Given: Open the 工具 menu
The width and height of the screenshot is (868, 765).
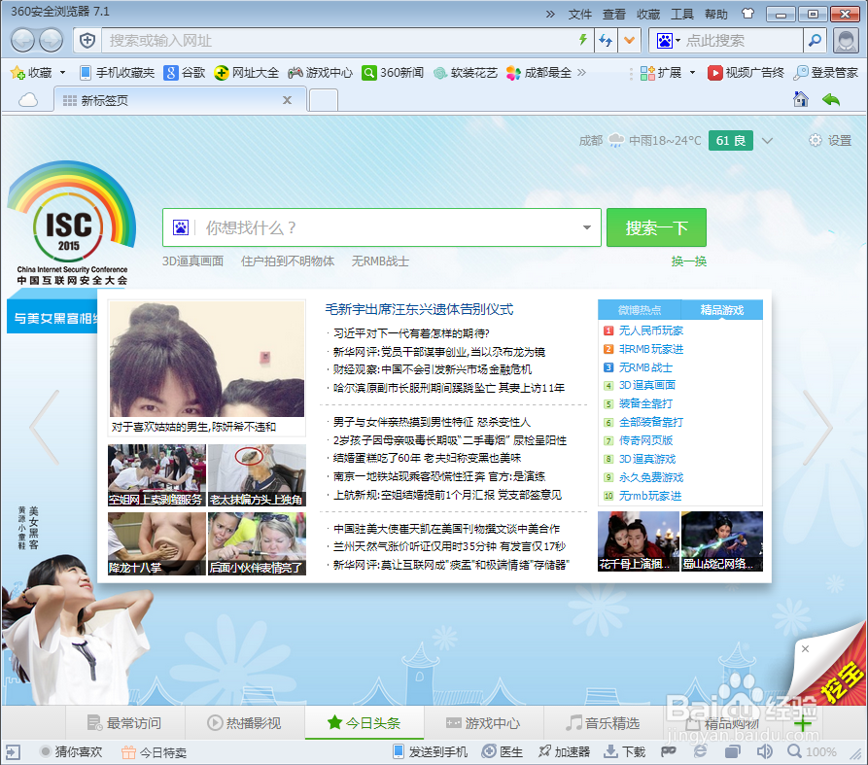Looking at the screenshot, I should (x=682, y=14).
